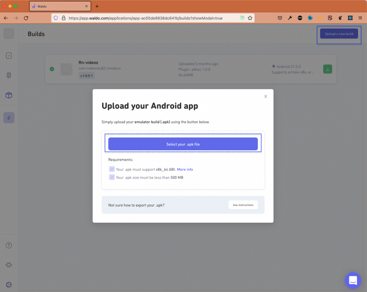The image size is (367, 292).
Task: Click the Rn-videos app thumbnail
Action: coord(66,69)
